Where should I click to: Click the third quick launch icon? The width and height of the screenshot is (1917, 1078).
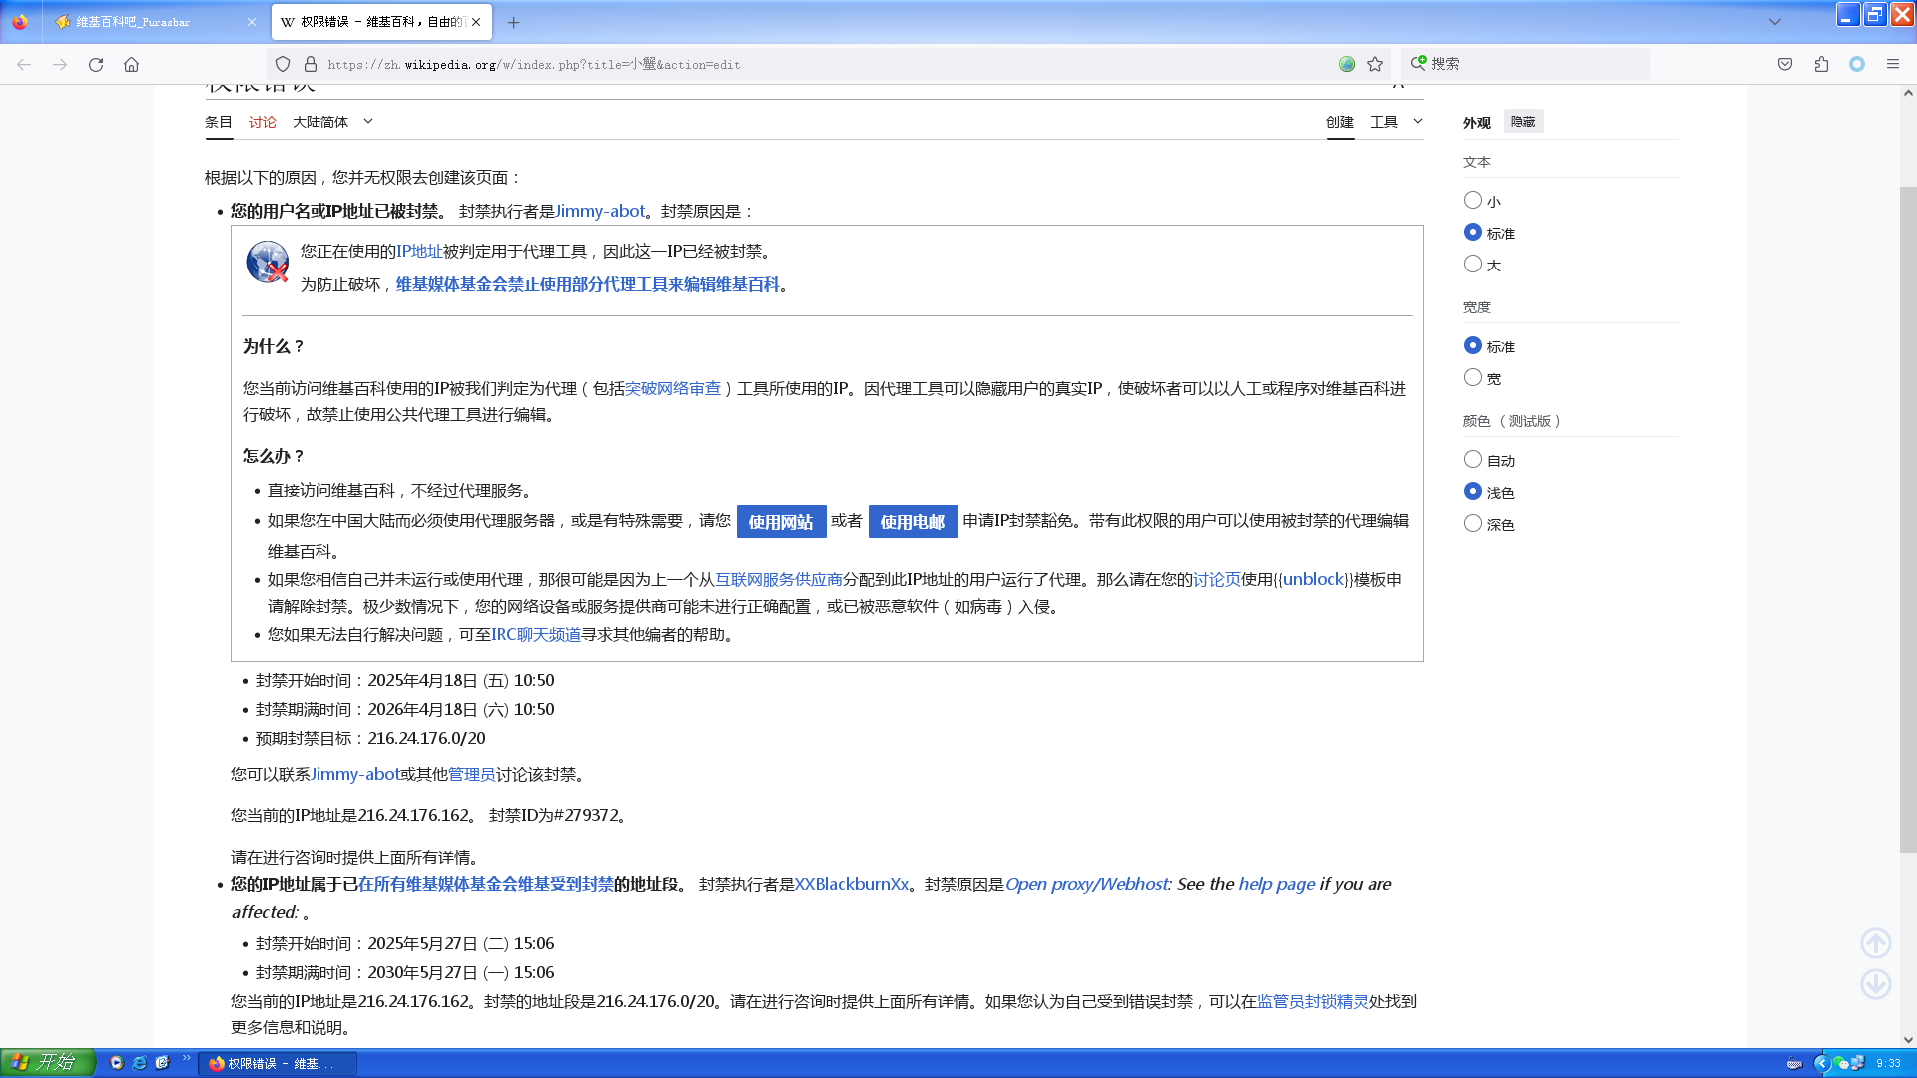pyautogui.click(x=162, y=1063)
